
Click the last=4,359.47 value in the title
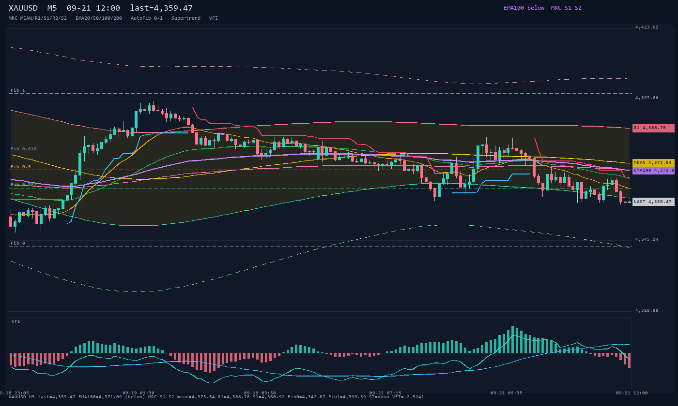161,8
